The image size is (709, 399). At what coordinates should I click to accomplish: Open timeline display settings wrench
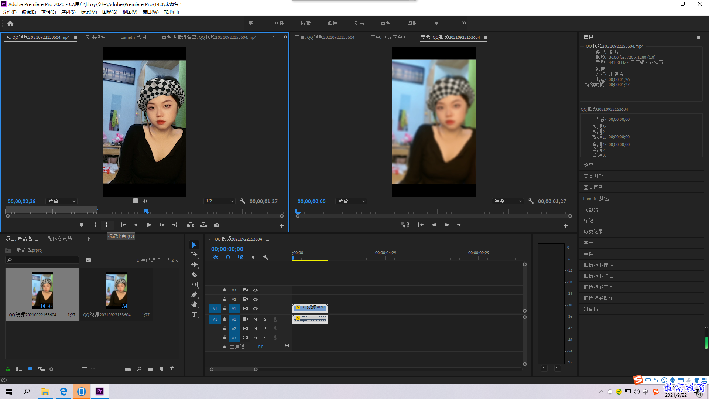tap(266, 257)
